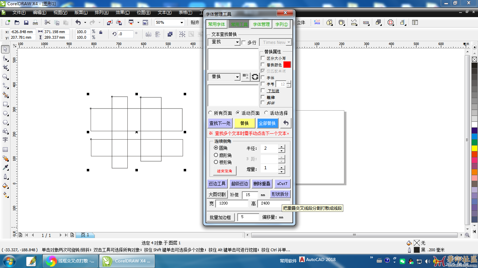The height and width of the screenshot is (268, 478).
Task: Click the 批量加边框 button
Action: coord(220,217)
